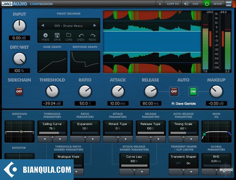Click previous arrow under Ceiling Curve
This screenshot has width=236, height=180.
point(44,139)
